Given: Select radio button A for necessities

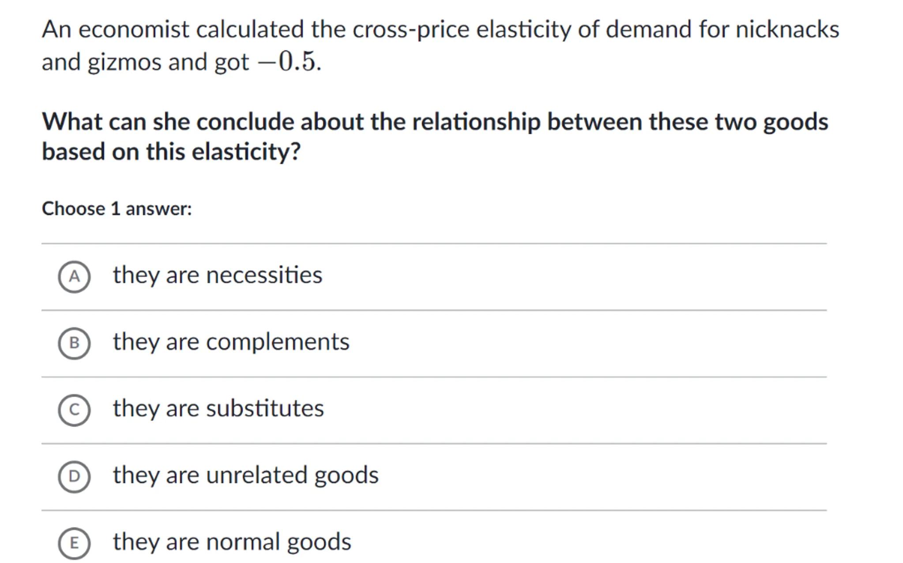Looking at the screenshot, I should [x=74, y=276].
